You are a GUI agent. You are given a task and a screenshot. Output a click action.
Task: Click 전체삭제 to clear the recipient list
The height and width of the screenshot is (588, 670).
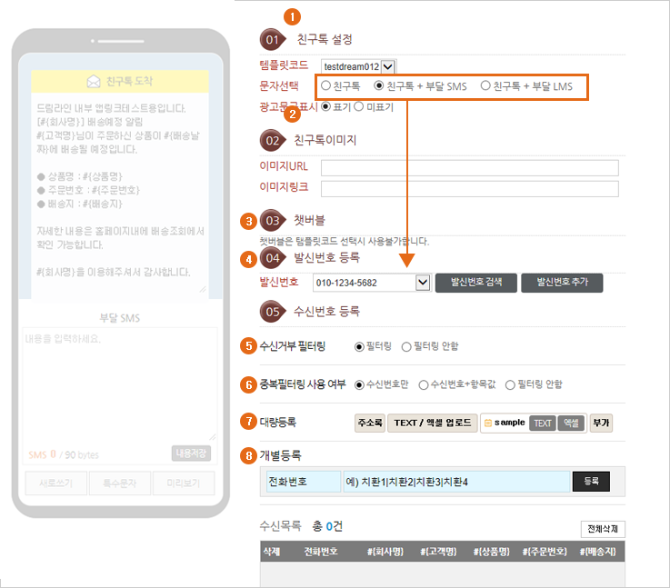coord(603,529)
